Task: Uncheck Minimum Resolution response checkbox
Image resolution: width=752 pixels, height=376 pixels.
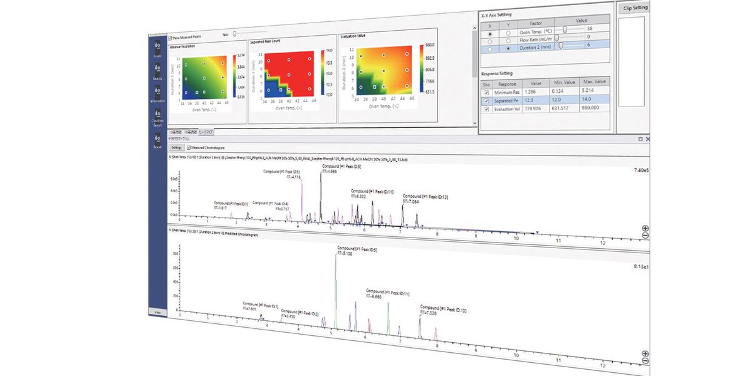Action: [x=486, y=91]
